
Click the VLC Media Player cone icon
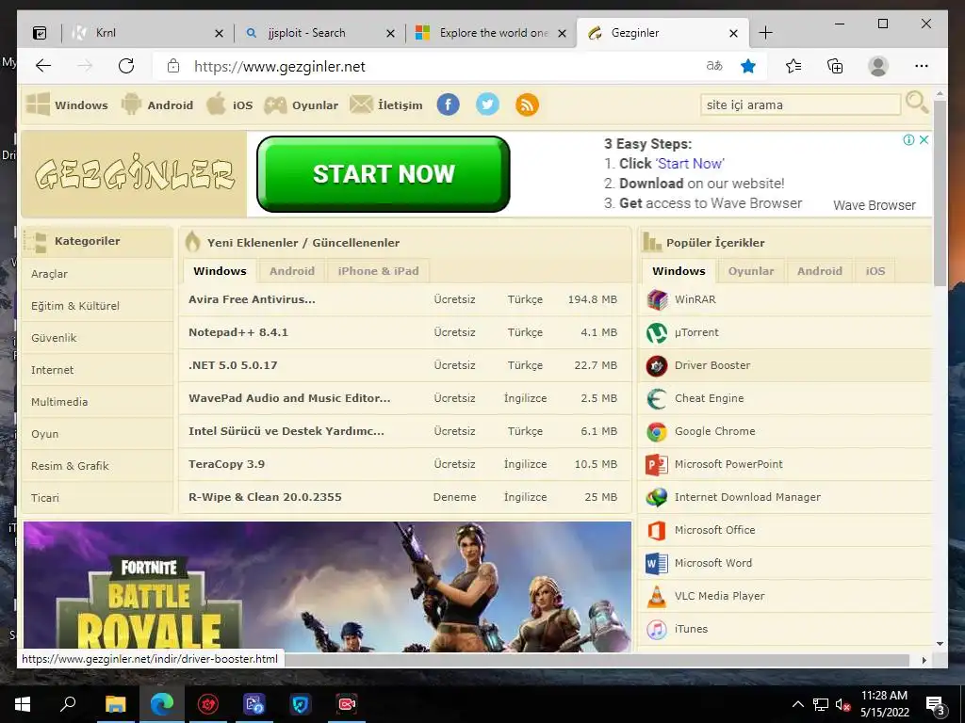coord(657,596)
